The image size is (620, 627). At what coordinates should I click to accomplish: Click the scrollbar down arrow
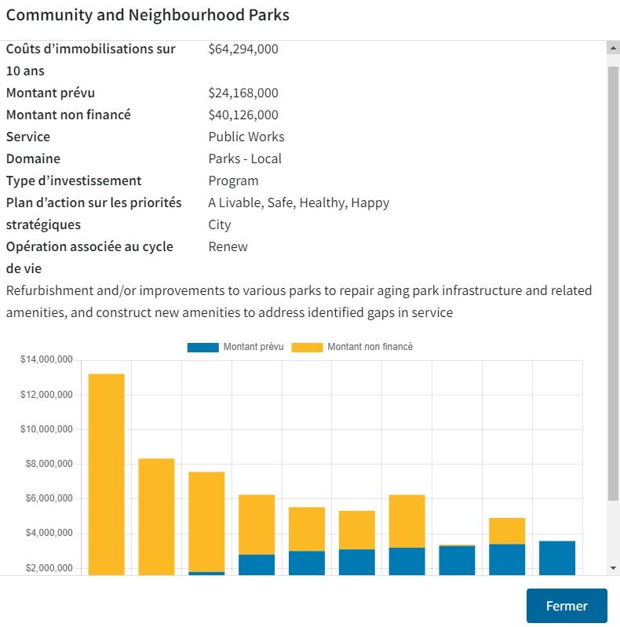tap(613, 567)
